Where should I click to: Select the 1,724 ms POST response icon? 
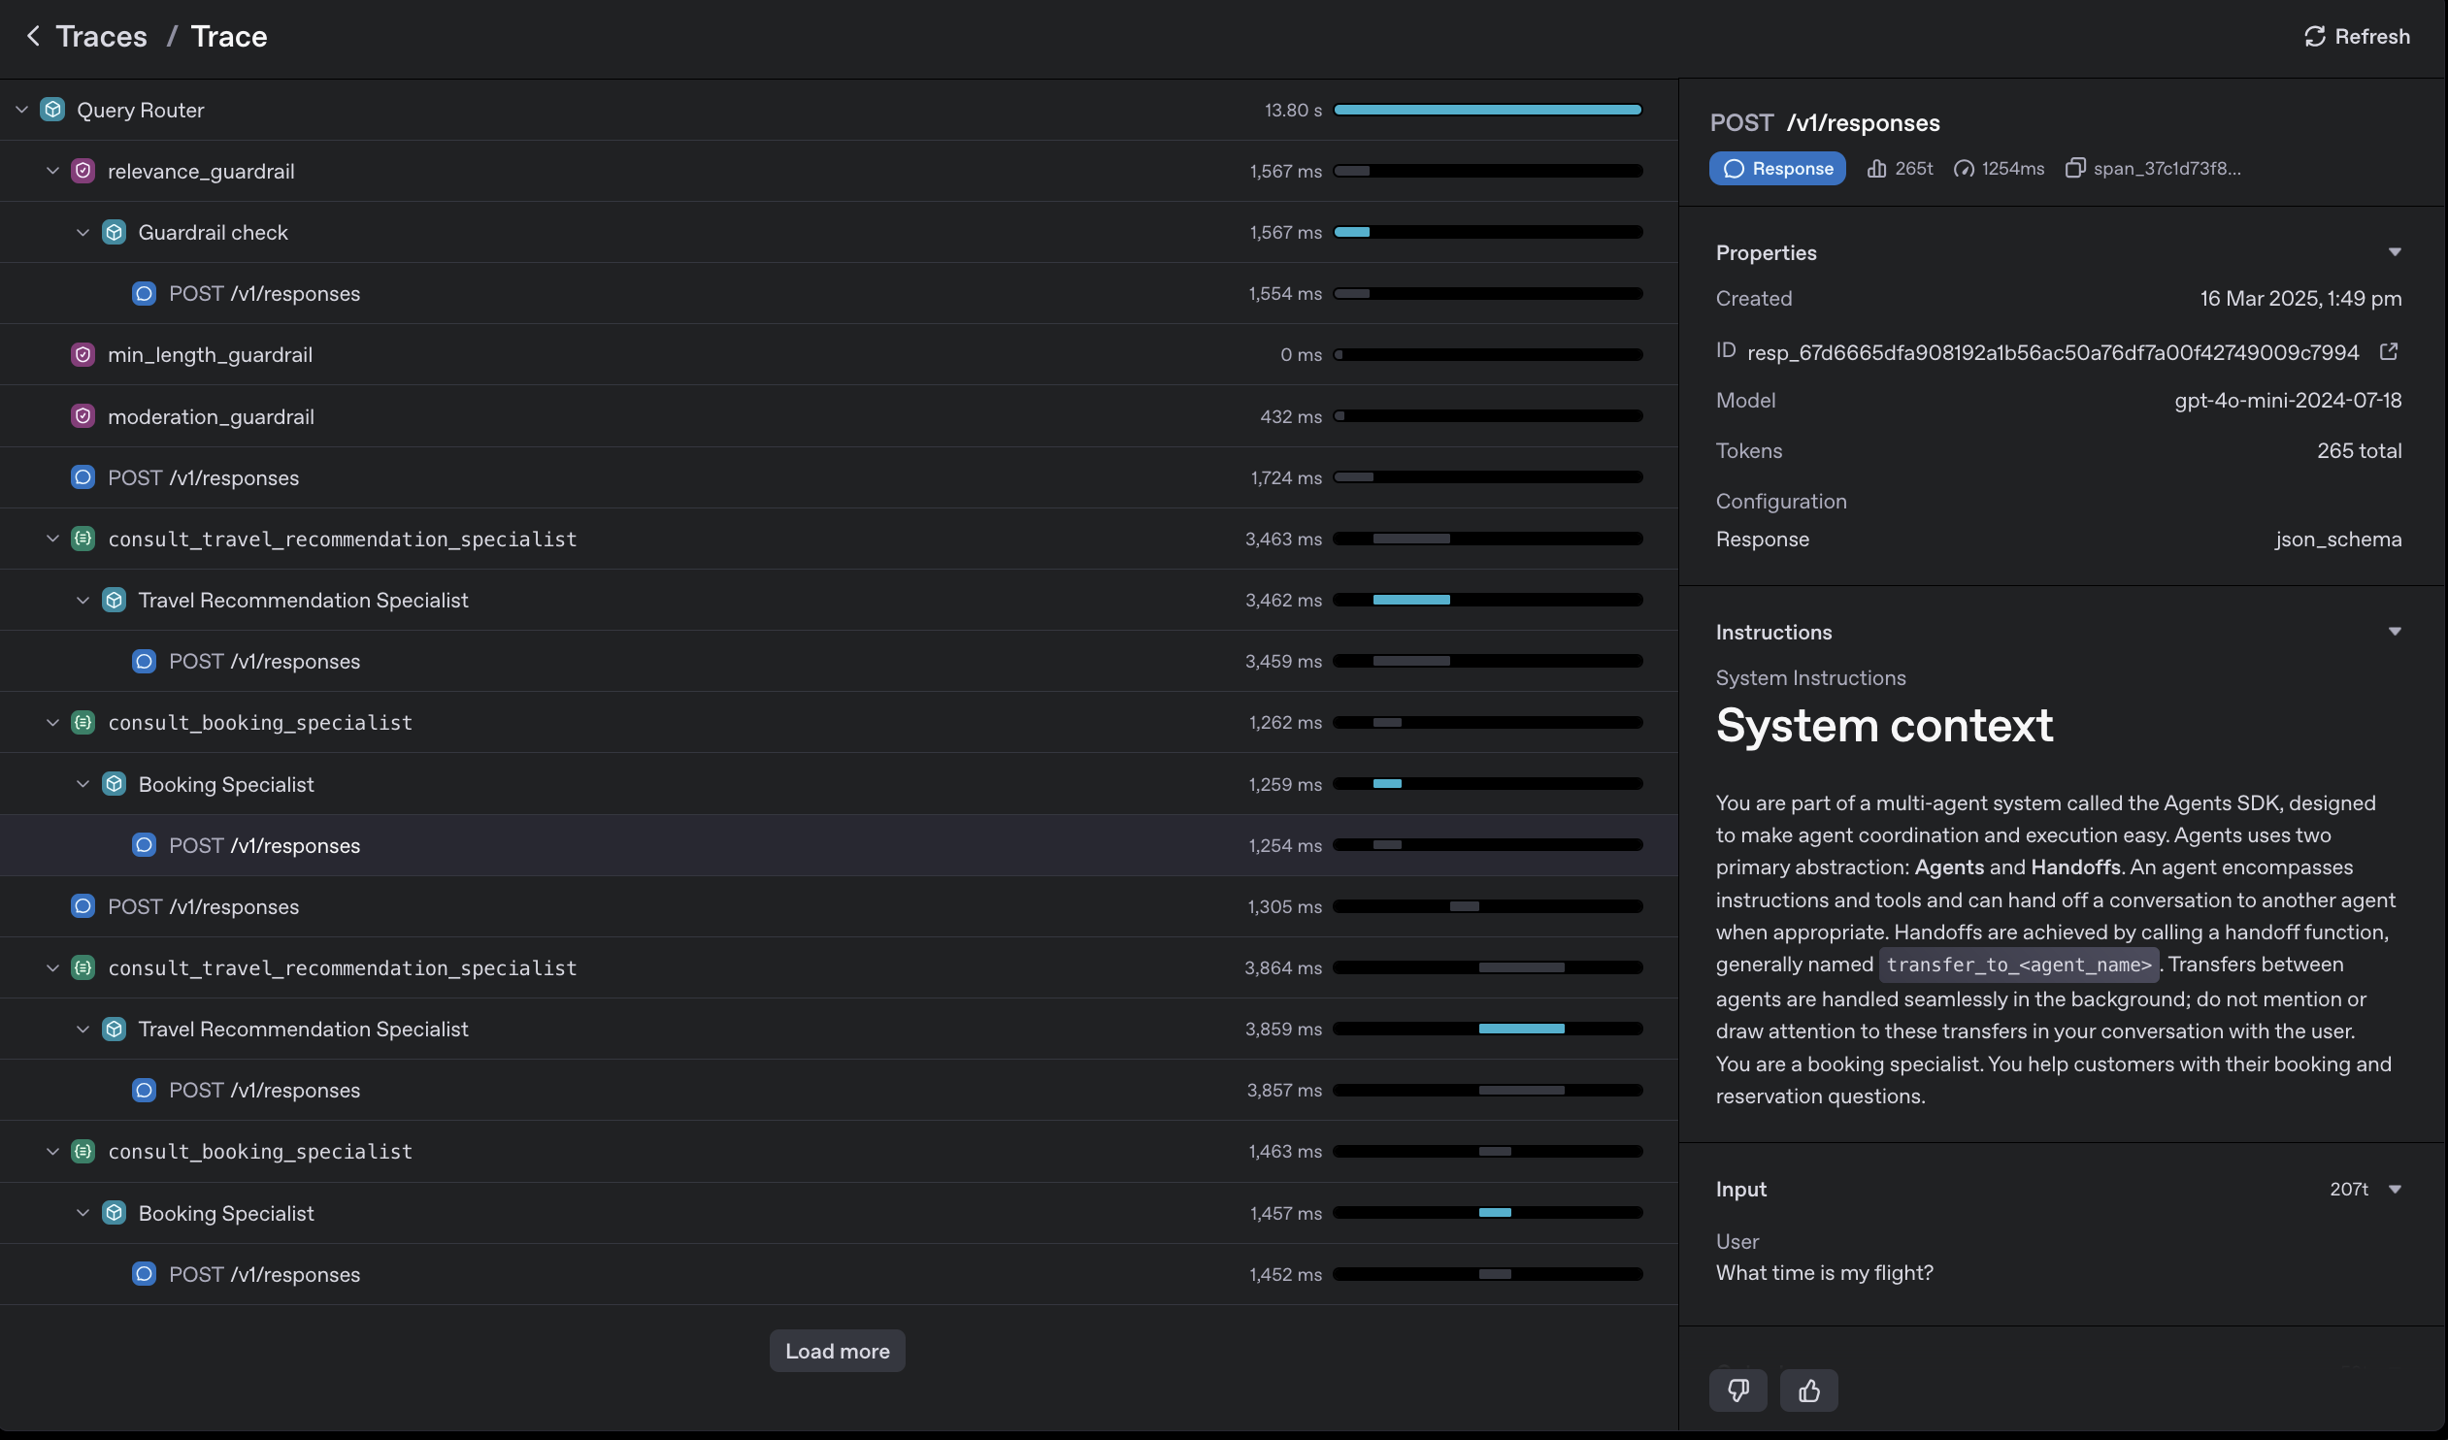pyautogui.click(x=83, y=476)
